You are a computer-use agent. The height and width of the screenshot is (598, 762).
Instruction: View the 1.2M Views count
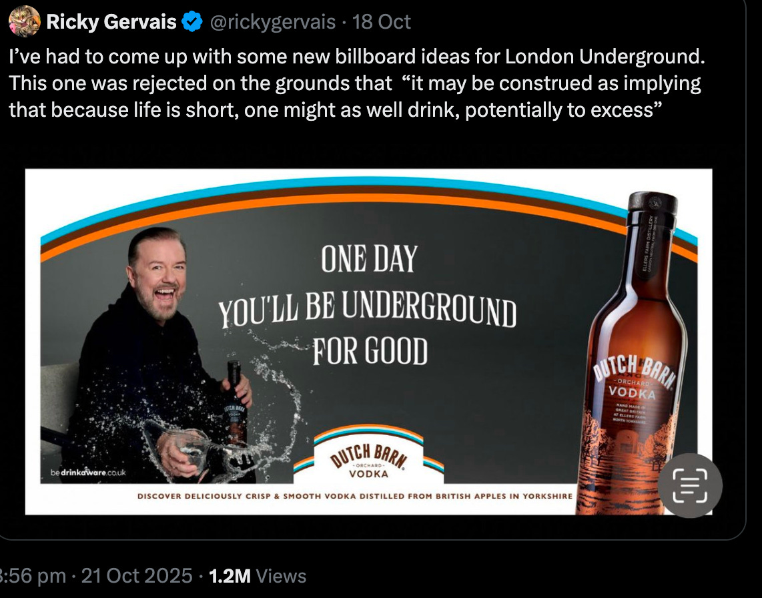258,575
